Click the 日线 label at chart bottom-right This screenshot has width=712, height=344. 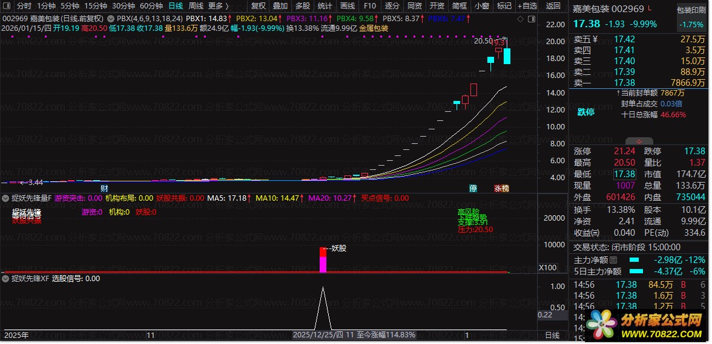(552, 334)
